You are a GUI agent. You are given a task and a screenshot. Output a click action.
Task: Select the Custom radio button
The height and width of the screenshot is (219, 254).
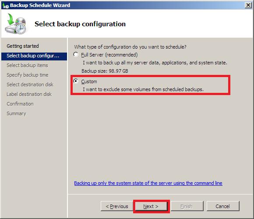(76, 81)
